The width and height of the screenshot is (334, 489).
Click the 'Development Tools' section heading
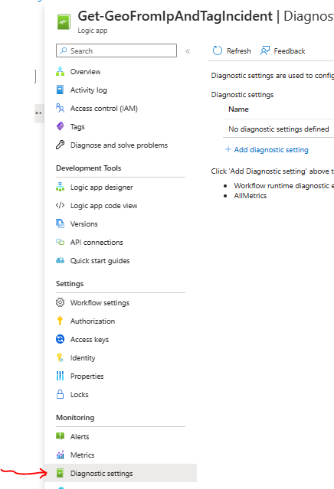[x=89, y=168]
